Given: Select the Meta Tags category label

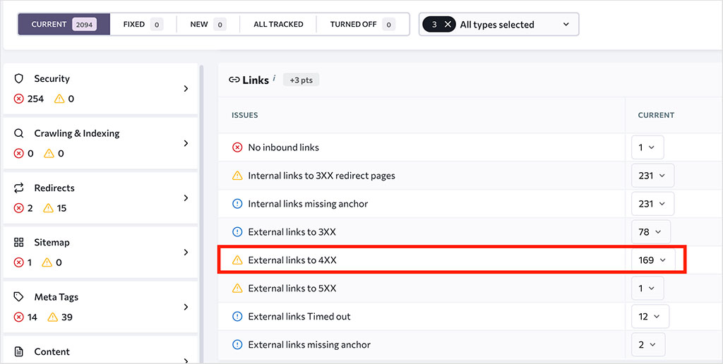Looking at the screenshot, I should [56, 297].
